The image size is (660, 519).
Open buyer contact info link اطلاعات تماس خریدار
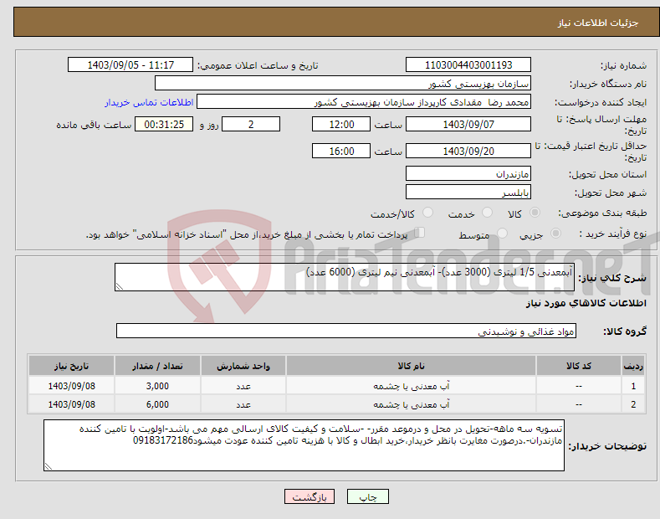click(x=149, y=102)
